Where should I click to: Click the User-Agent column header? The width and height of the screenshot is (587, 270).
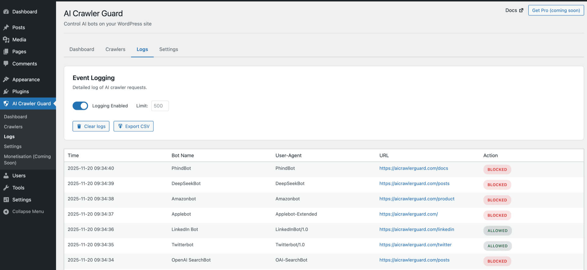click(288, 155)
